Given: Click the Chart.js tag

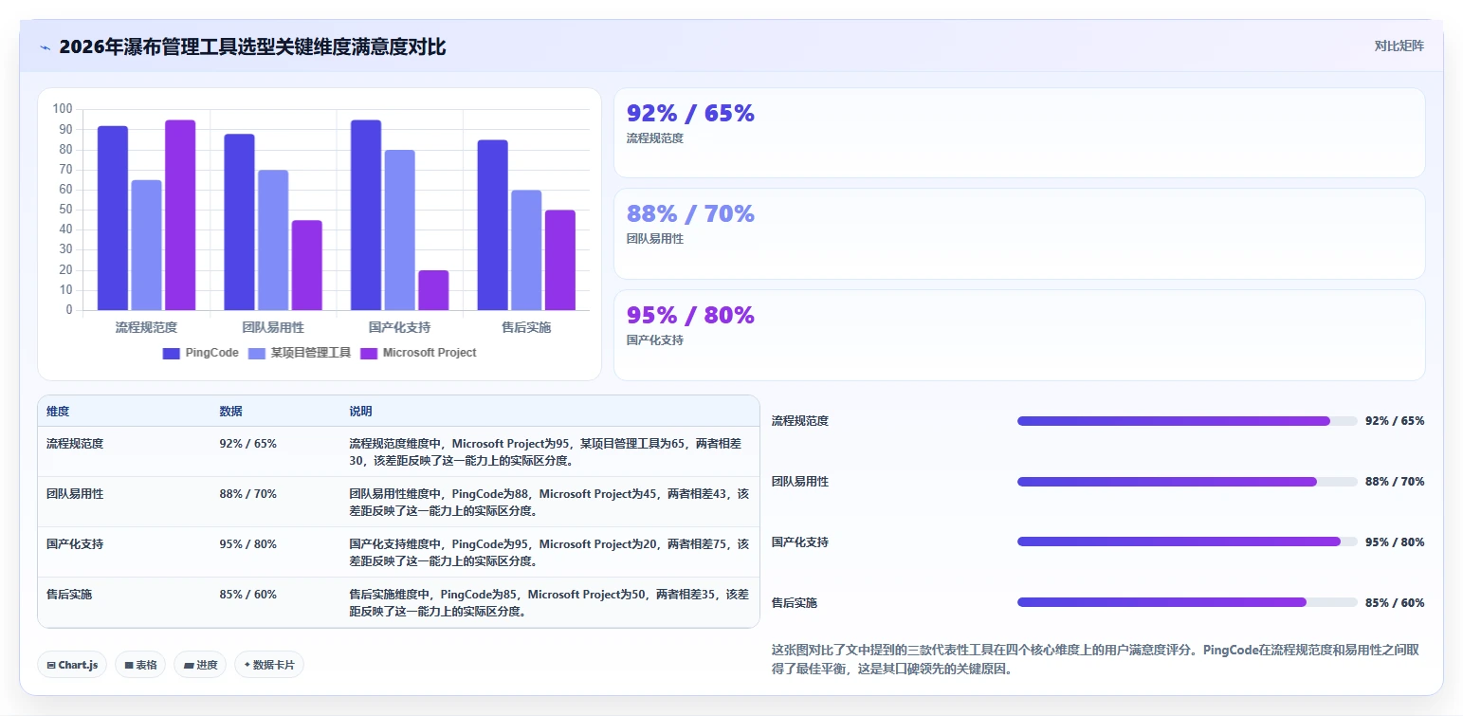Looking at the screenshot, I should 72,665.
